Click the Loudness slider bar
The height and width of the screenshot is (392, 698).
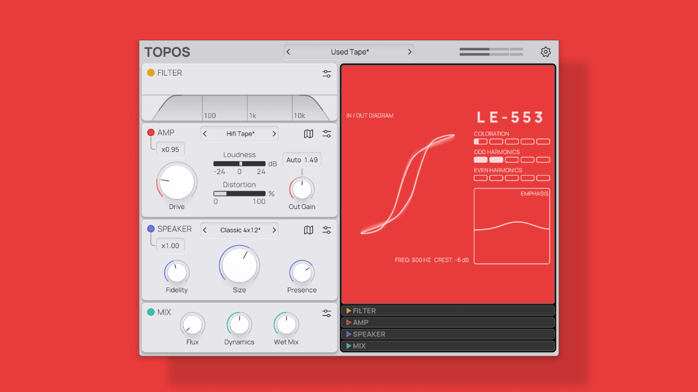[x=239, y=164]
